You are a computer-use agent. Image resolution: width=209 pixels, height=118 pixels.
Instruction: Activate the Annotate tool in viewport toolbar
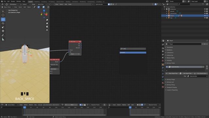click(x=3, y=35)
